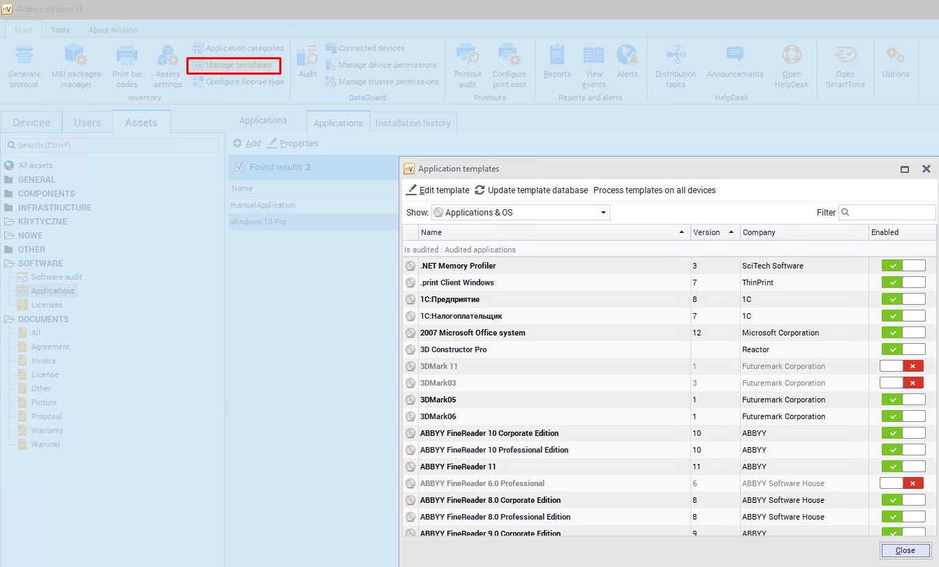
Task: Switch to the Installation history tab
Action: click(413, 123)
